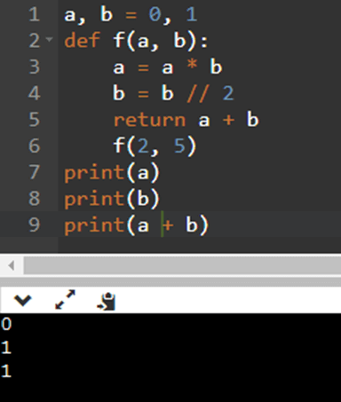Image resolution: width=341 pixels, height=402 pixels.
Task: Click on print(b) on line 8
Action: (112, 199)
